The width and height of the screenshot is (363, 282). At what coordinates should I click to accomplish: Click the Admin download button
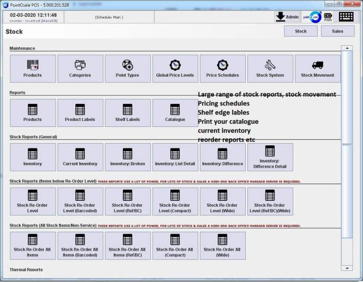pyautogui.click(x=287, y=17)
